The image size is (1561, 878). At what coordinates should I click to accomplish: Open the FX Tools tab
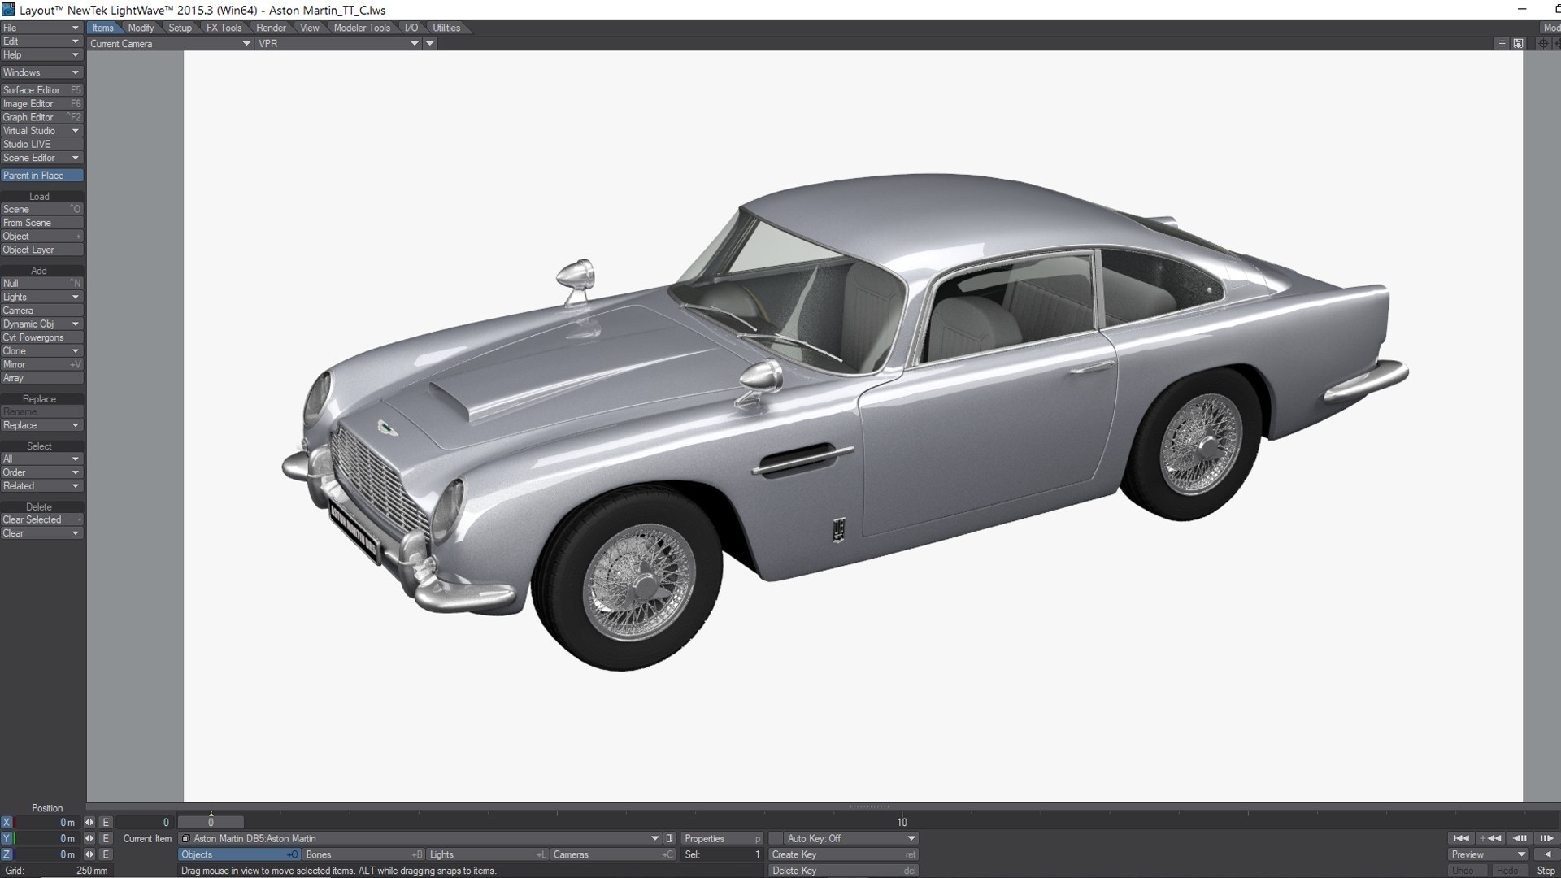click(x=224, y=28)
